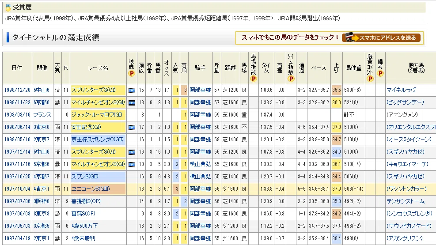This screenshot has width=436, height=245.
Task: Open 5中山6 venue link for 1998/12/20
Action: point(42,90)
